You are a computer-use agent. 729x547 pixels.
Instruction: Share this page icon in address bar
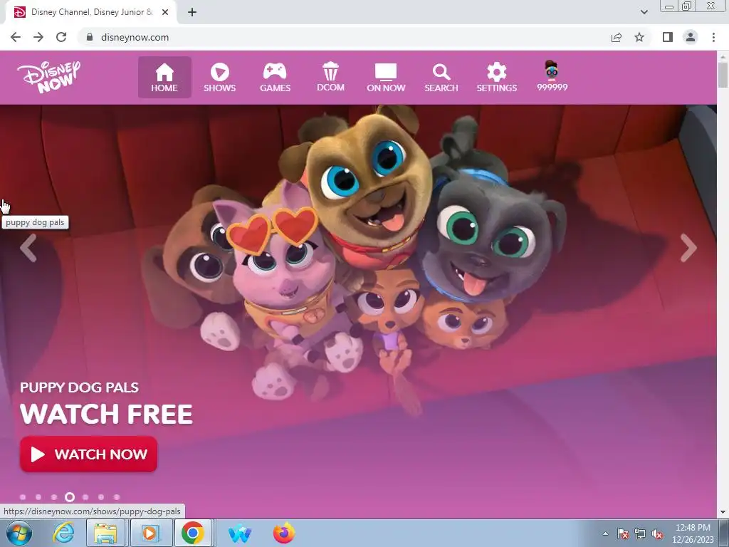coord(617,37)
